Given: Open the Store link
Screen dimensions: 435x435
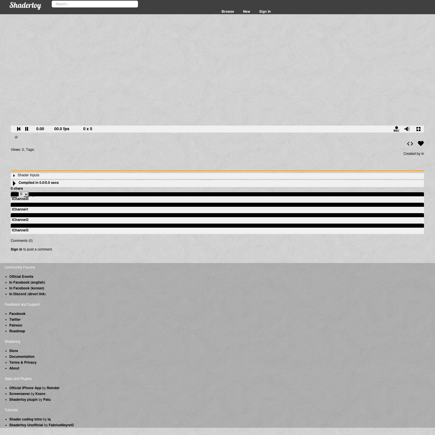Looking at the screenshot, I should 14,351.
